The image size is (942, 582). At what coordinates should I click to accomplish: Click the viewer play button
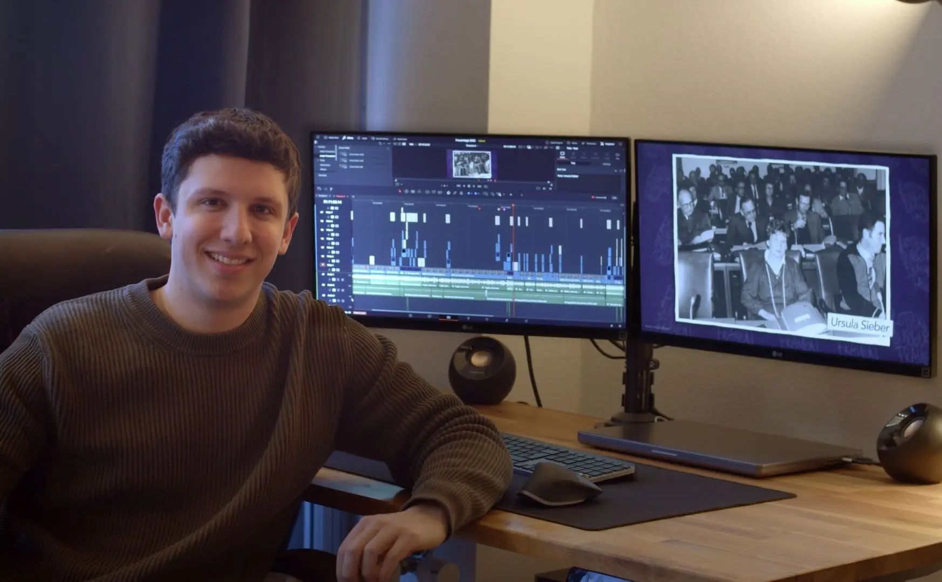coord(474,187)
